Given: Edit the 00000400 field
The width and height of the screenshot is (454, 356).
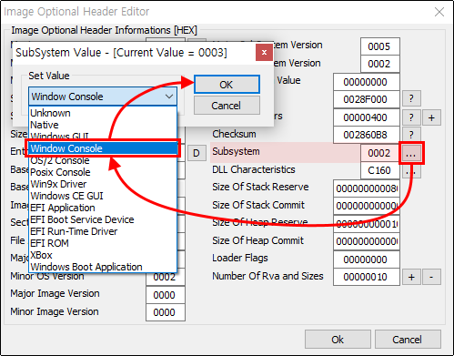Looking at the screenshot, I should coord(366,117).
